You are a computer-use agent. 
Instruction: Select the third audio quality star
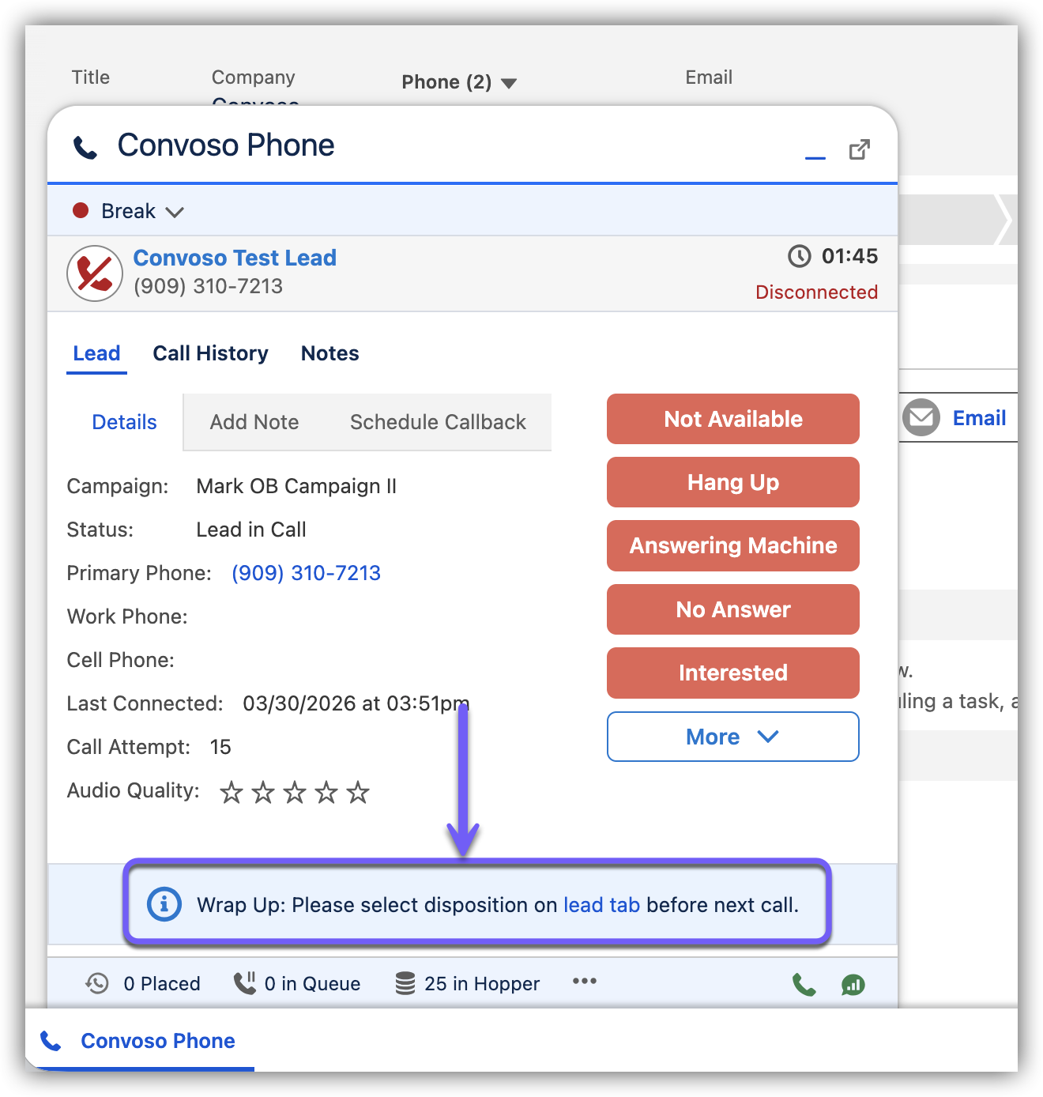pos(295,792)
